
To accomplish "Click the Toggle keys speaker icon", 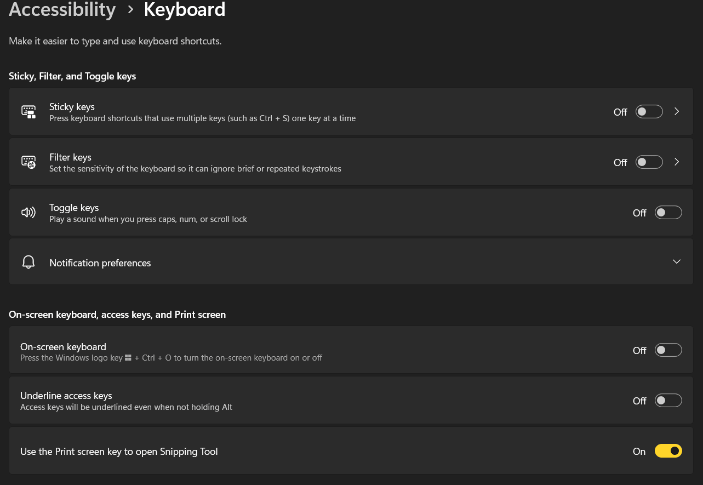I will tap(28, 212).
